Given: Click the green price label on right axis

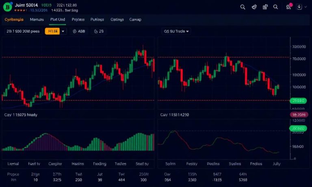Looking at the screenshot, I should (x=298, y=101).
